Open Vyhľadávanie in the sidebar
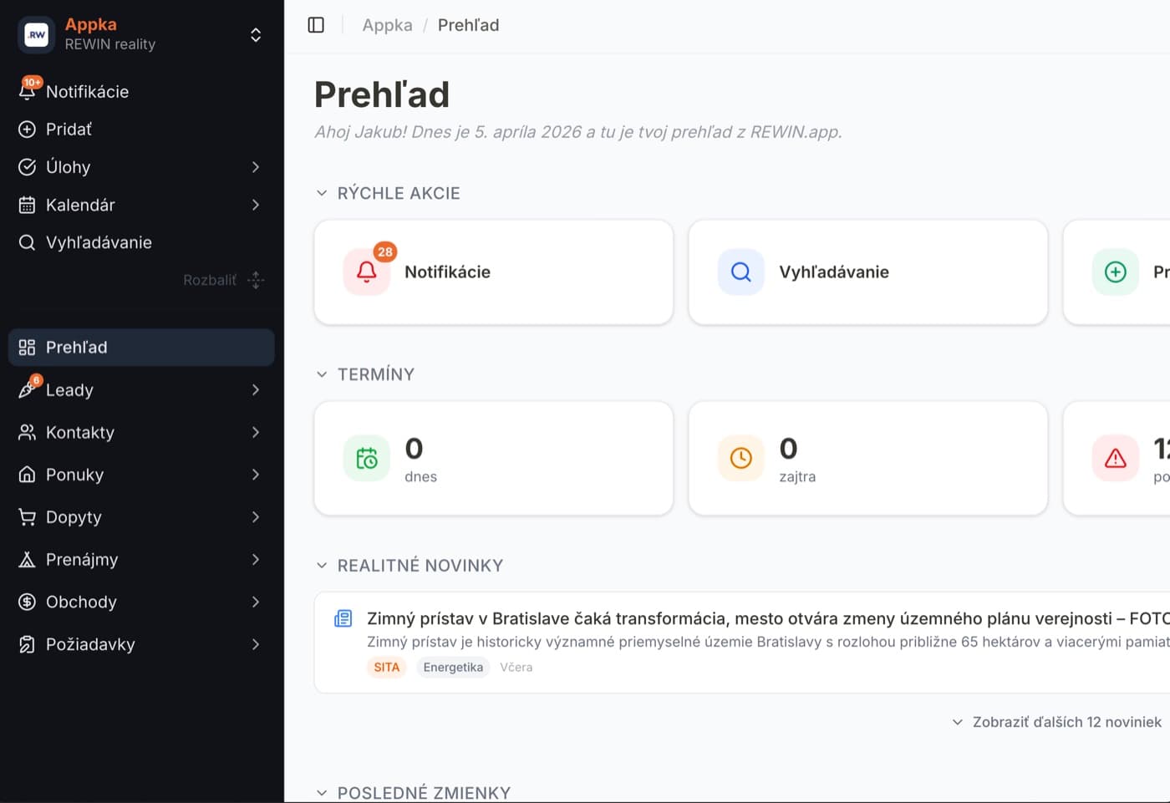The width and height of the screenshot is (1170, 803). point(98,242)
